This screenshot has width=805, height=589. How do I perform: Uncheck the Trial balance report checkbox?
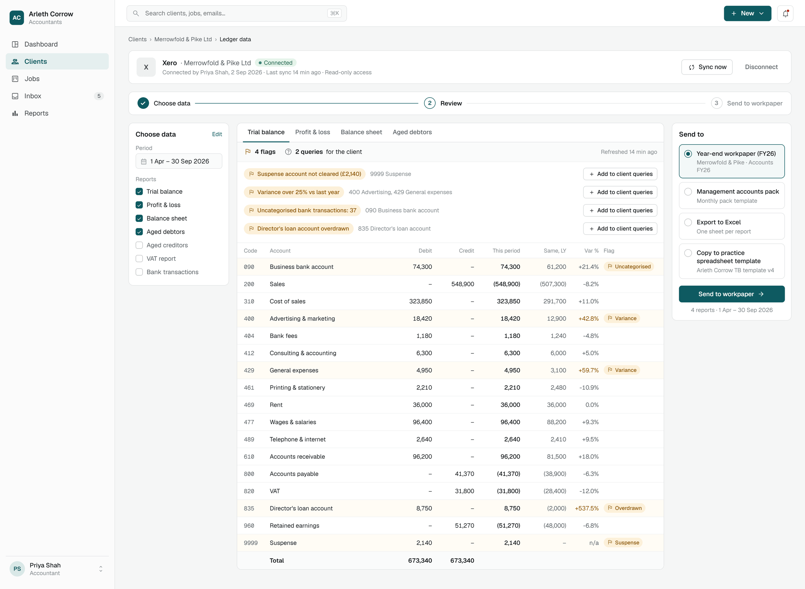pyautogui.click(x=139, y=192)
